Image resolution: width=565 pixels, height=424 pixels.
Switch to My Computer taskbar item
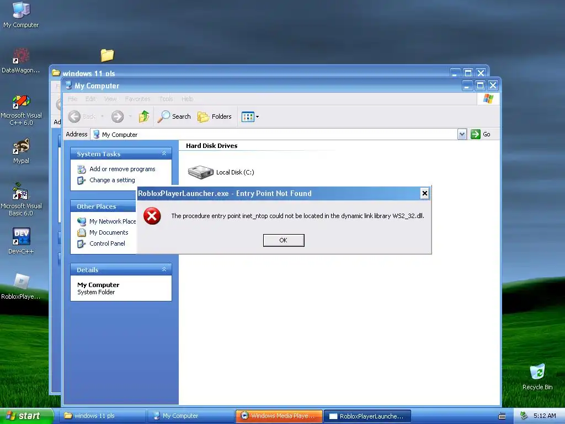point(191,416)
